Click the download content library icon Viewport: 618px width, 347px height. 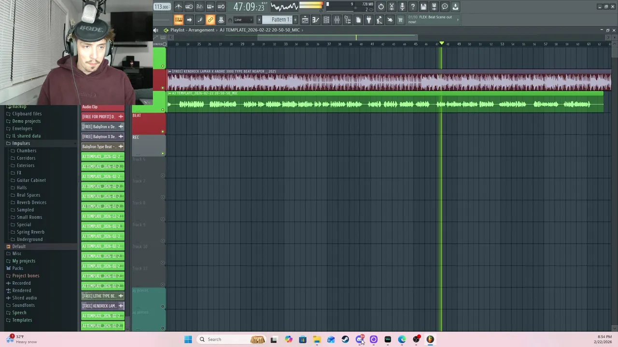tap(455, 7)
